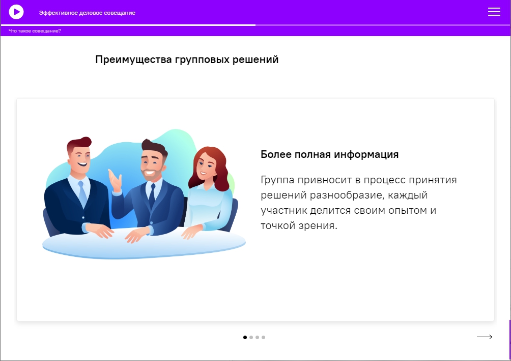Viewport: 511px width, 361px height.
Task: Click the course progress bar
Action: pos(255,25)
